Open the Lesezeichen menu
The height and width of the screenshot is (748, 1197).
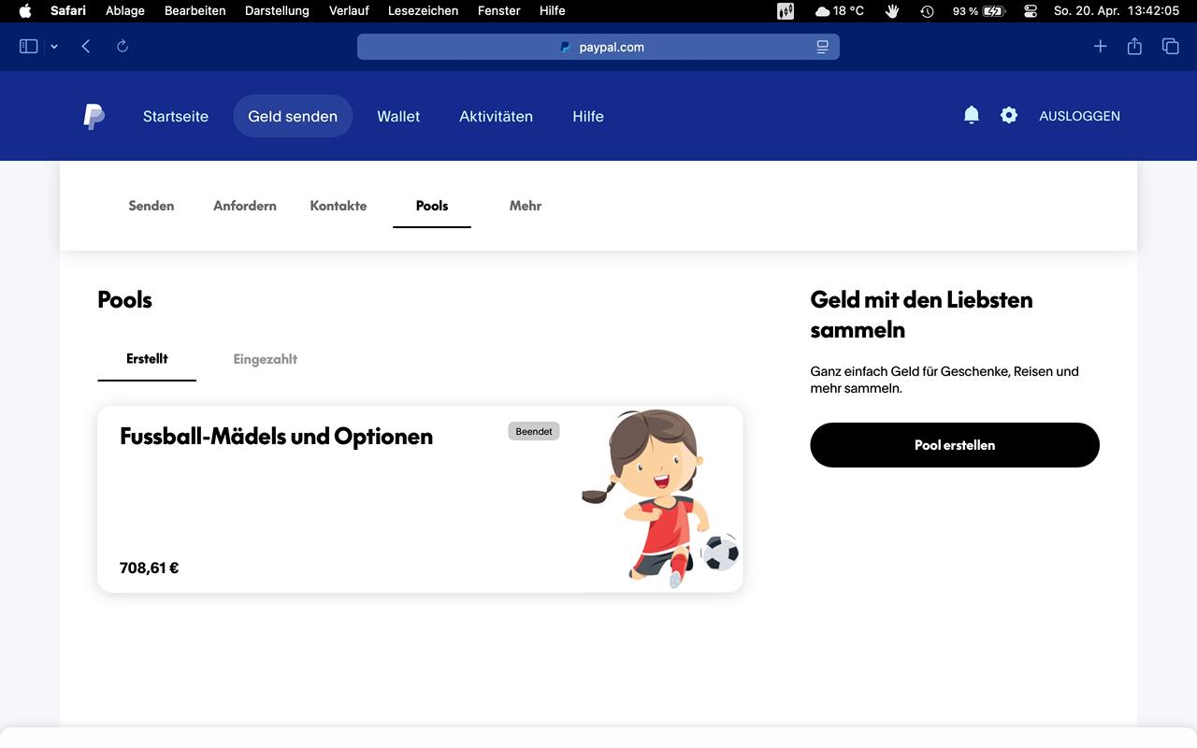(x=423, y=11)
